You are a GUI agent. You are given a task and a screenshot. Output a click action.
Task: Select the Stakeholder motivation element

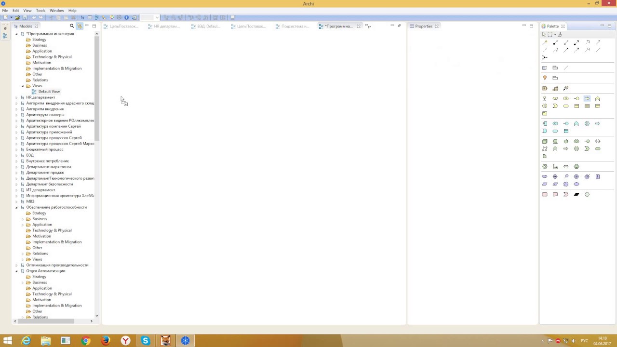click(545, 176)
